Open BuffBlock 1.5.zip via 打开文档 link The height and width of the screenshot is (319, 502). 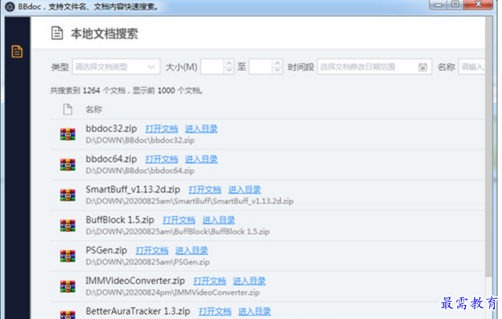click(x=179, y=220)
